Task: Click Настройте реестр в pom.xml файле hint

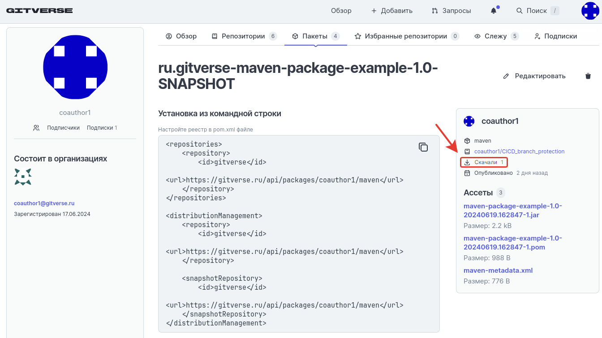Action: [206, 130]
